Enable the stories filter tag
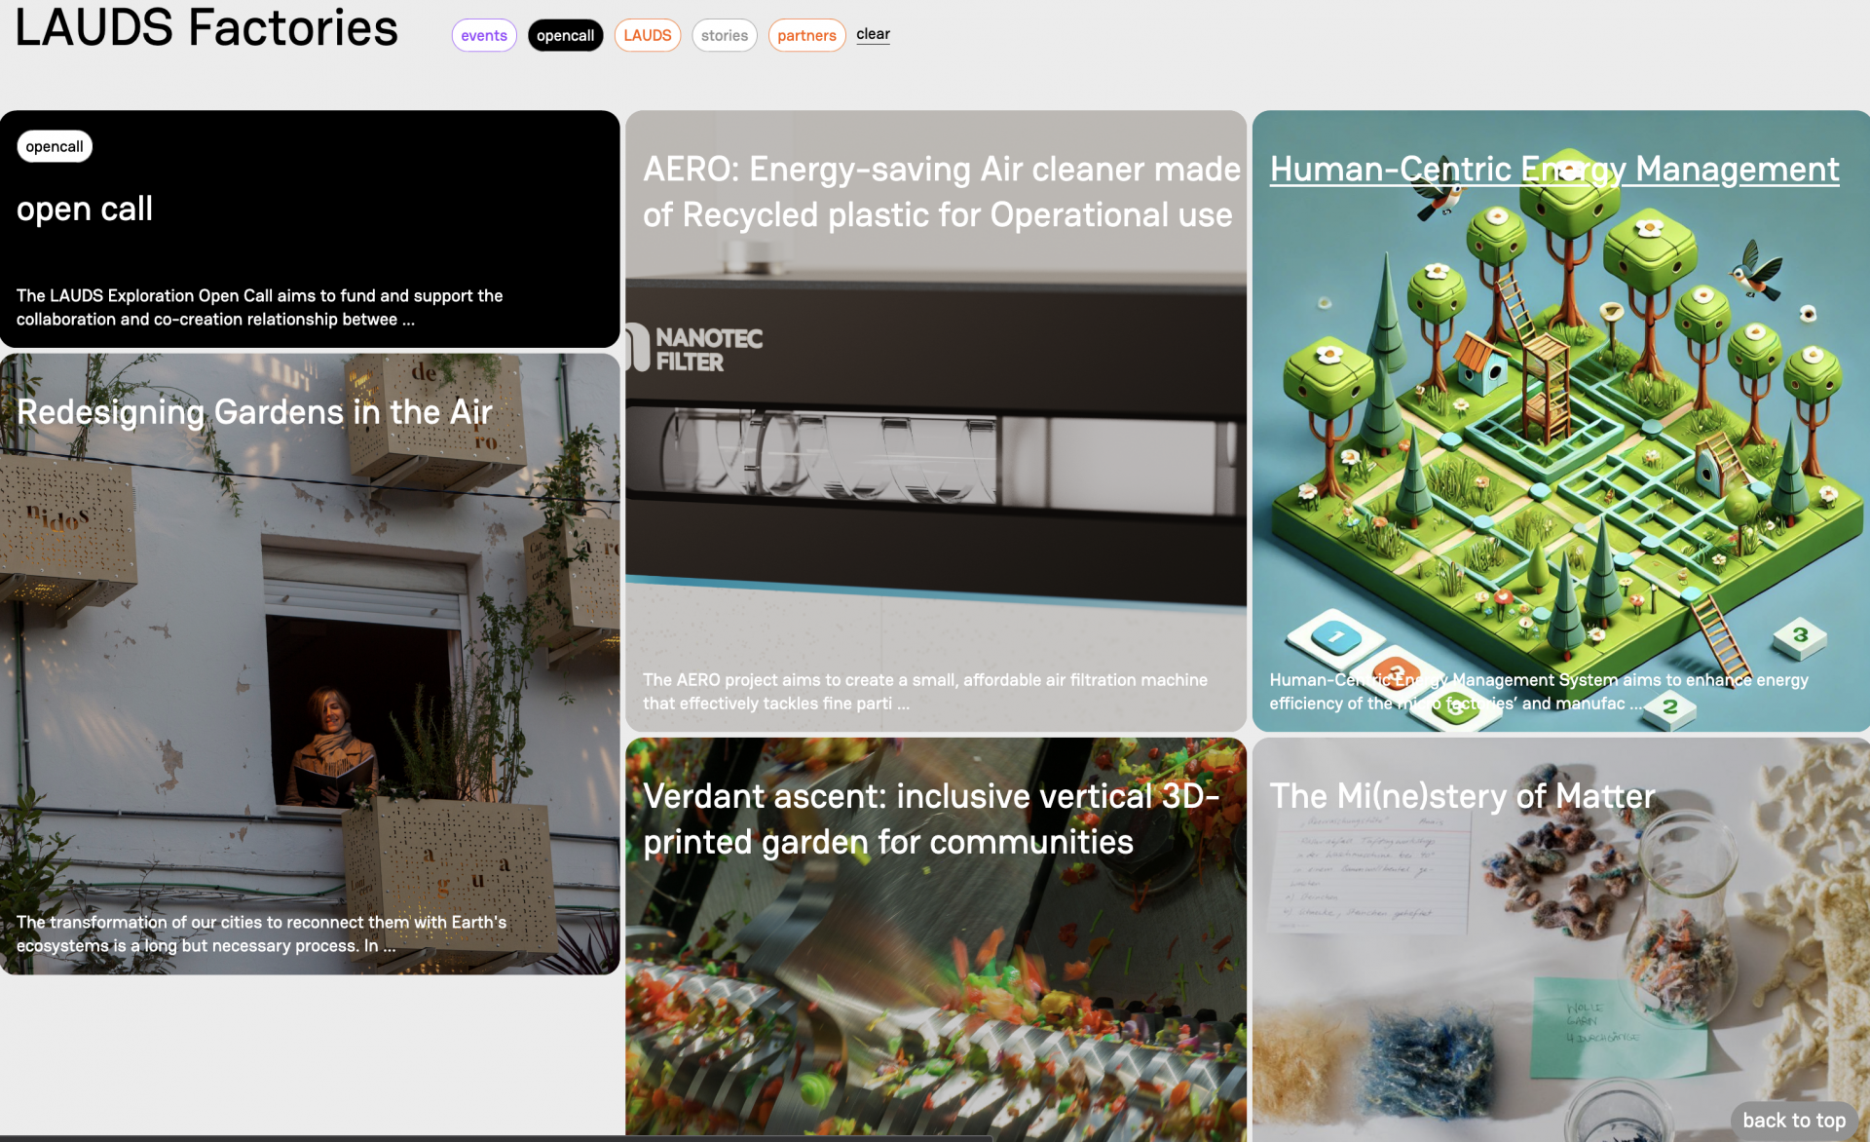1870x1142 pixels. 724,36
